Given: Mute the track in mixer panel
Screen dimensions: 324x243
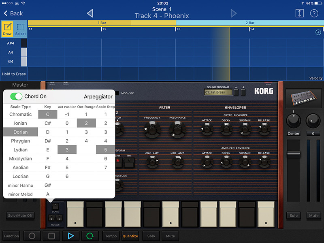Looking at the screenshot, I should tap(313, 215).
